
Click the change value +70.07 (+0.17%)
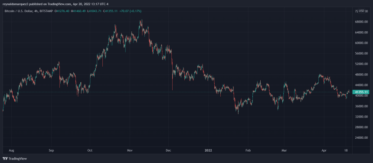(131, 11)
